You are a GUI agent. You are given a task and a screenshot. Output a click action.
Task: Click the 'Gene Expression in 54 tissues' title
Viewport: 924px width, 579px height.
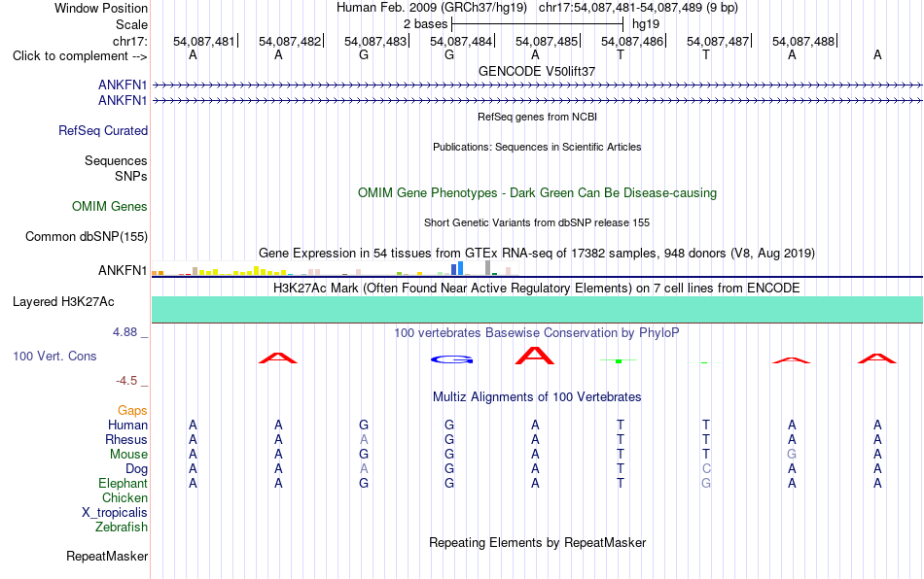[x=537, y=253]
